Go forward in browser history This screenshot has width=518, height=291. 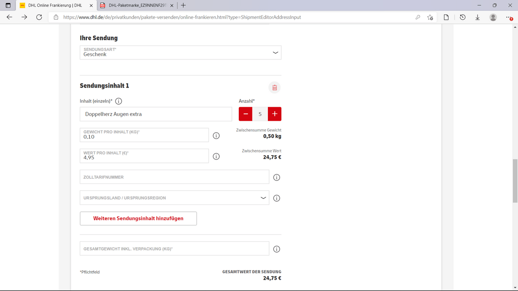(24, 17)
